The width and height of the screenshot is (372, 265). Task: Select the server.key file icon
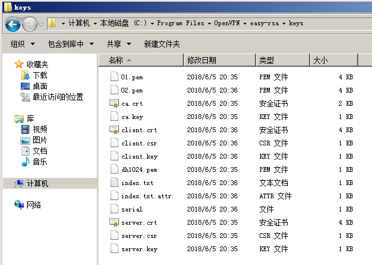114,248
